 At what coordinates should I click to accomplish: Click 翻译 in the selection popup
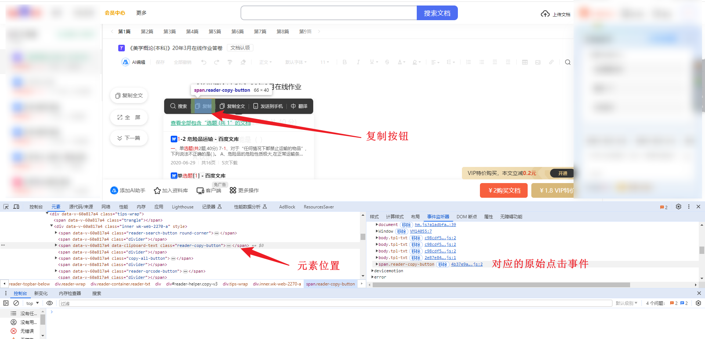[x=299, y=106]
